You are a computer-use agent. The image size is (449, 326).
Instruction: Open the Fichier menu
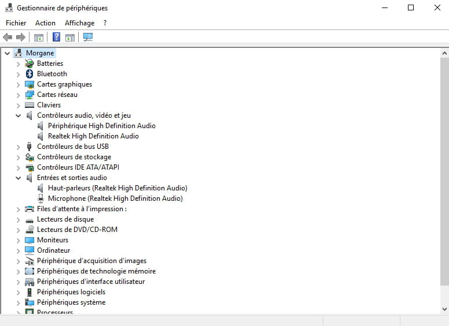16,23
